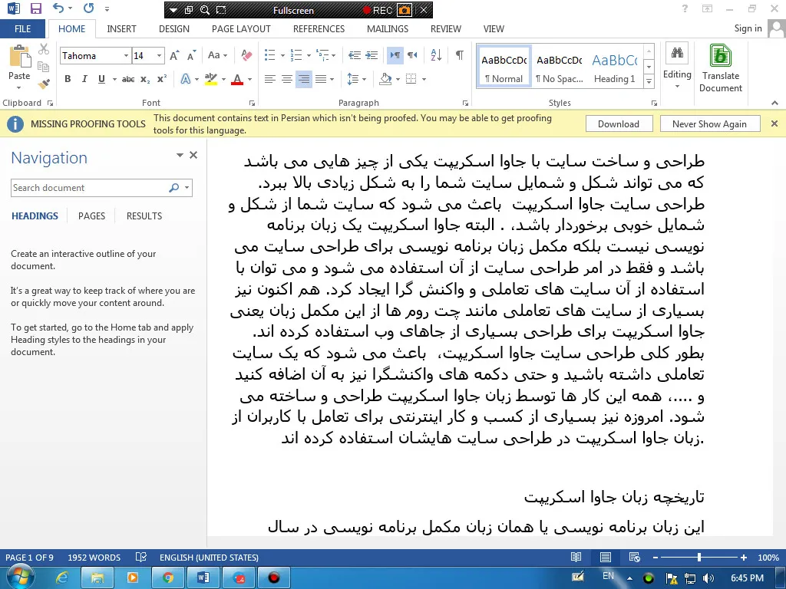Click the Format Painter brush icon
This screenshot has width=786, height=589.
point(44,84)
